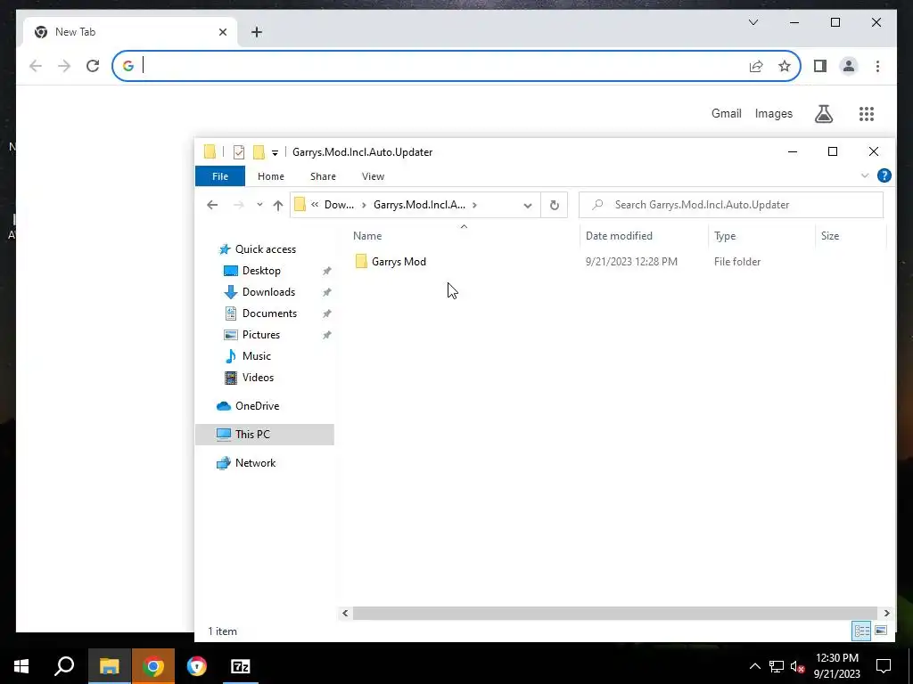Open Pictures in navigation pane

click(261, 335)
